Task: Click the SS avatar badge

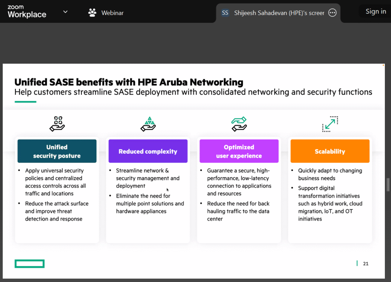Action: coord(225,13)
